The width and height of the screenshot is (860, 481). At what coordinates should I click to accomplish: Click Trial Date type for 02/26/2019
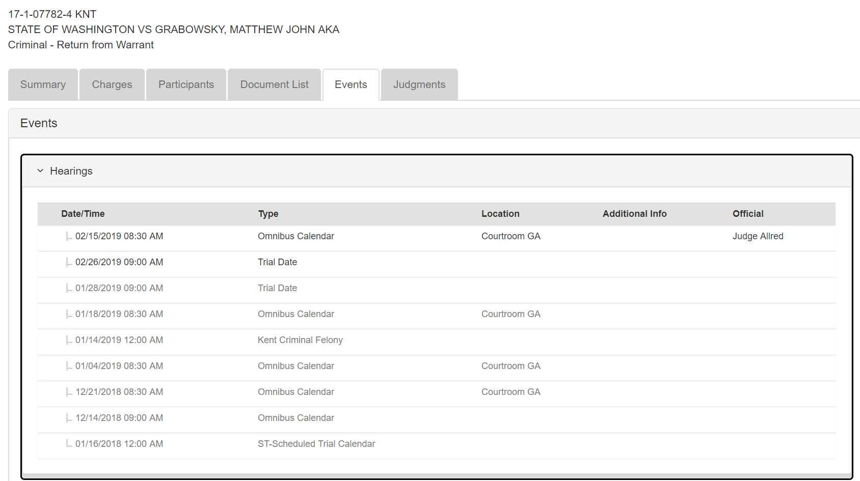[277, 262]
